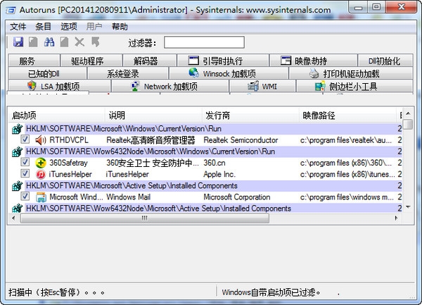Click the 360.cn publisher cell
422x305 pixels.
point(215,163)
